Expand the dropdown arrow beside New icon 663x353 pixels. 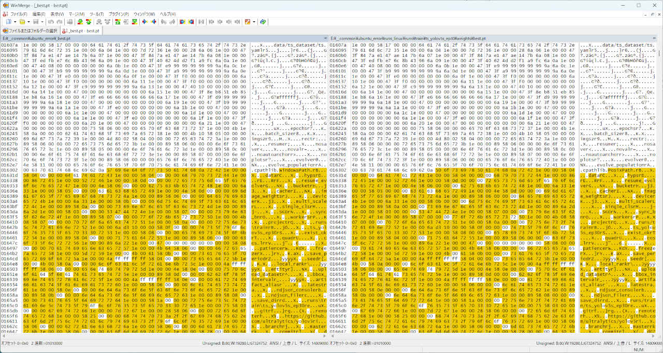pyautogui.click(x=15, y=22)
